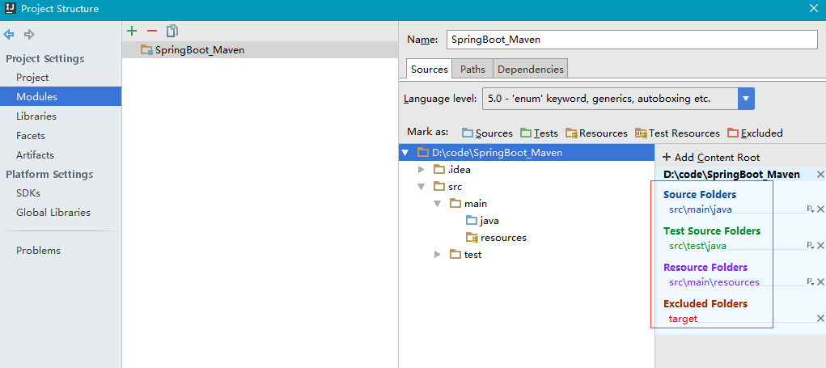Select the main folder in tree

pos(468,204)
